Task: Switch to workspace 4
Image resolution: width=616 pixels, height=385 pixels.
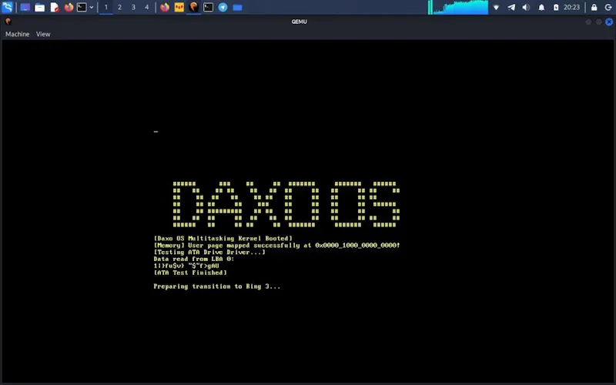Action: click(147, 7)
